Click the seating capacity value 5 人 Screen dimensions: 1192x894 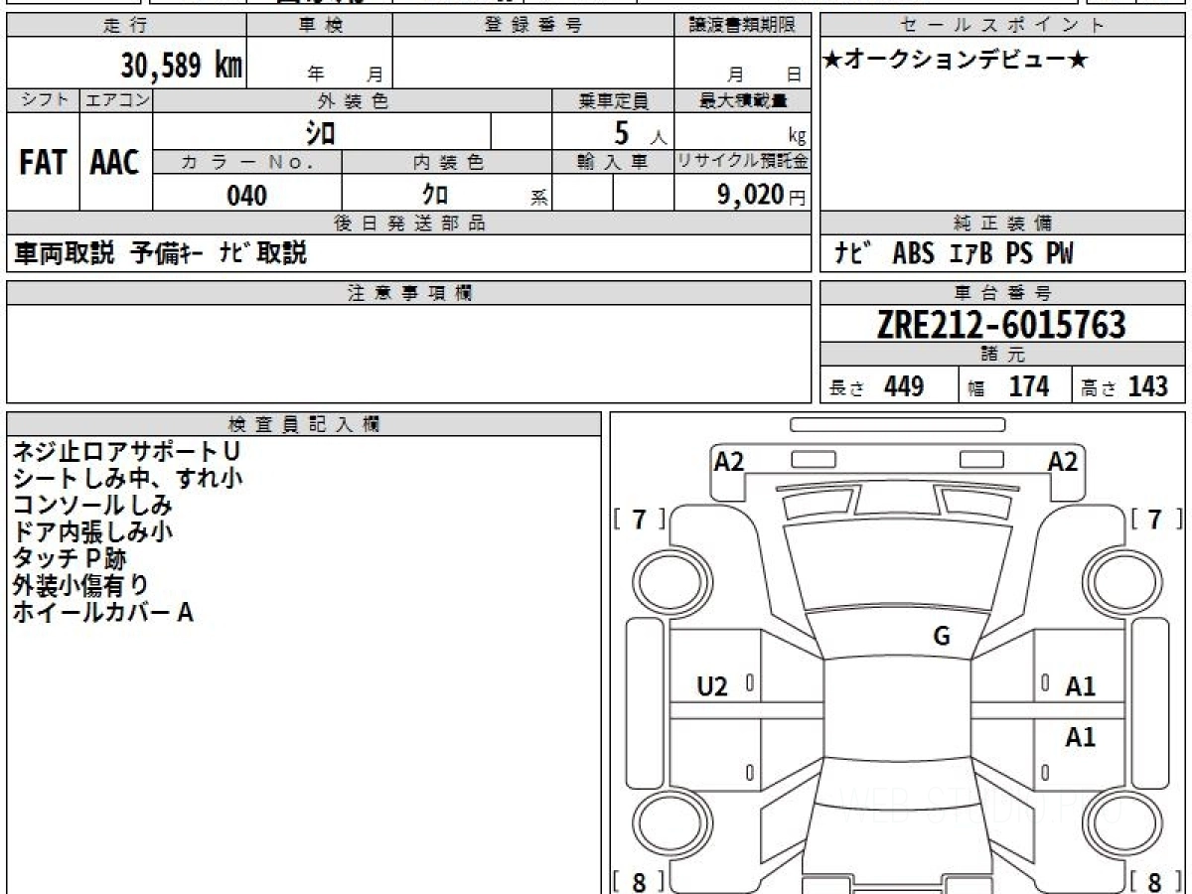[x=639, y=133]
